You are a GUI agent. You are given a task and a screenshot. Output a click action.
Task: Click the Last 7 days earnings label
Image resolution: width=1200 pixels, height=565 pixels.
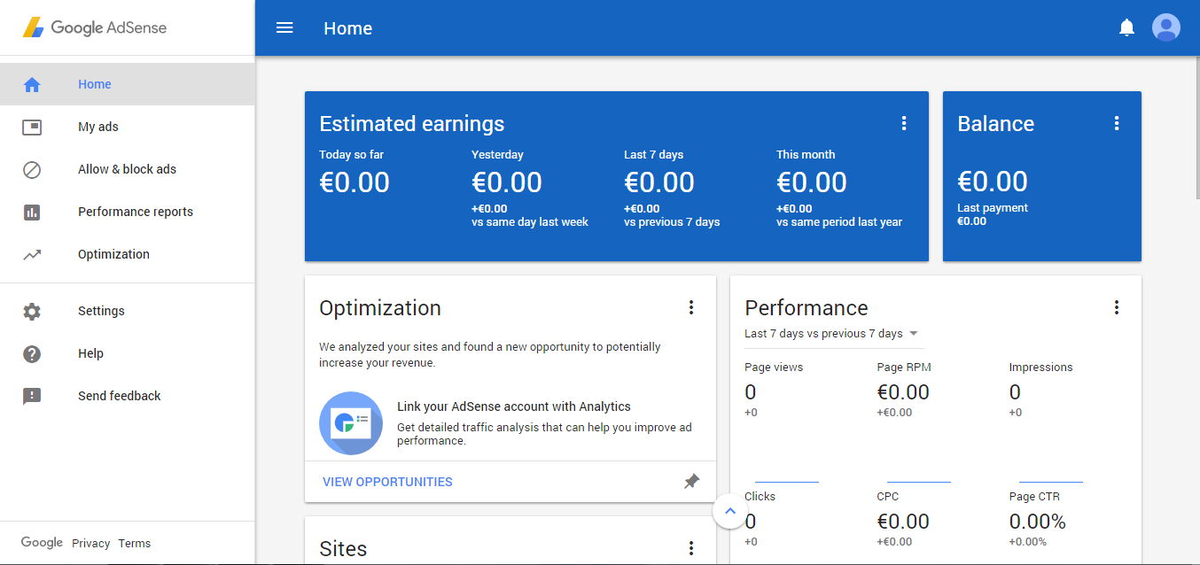tap(654, 154)
